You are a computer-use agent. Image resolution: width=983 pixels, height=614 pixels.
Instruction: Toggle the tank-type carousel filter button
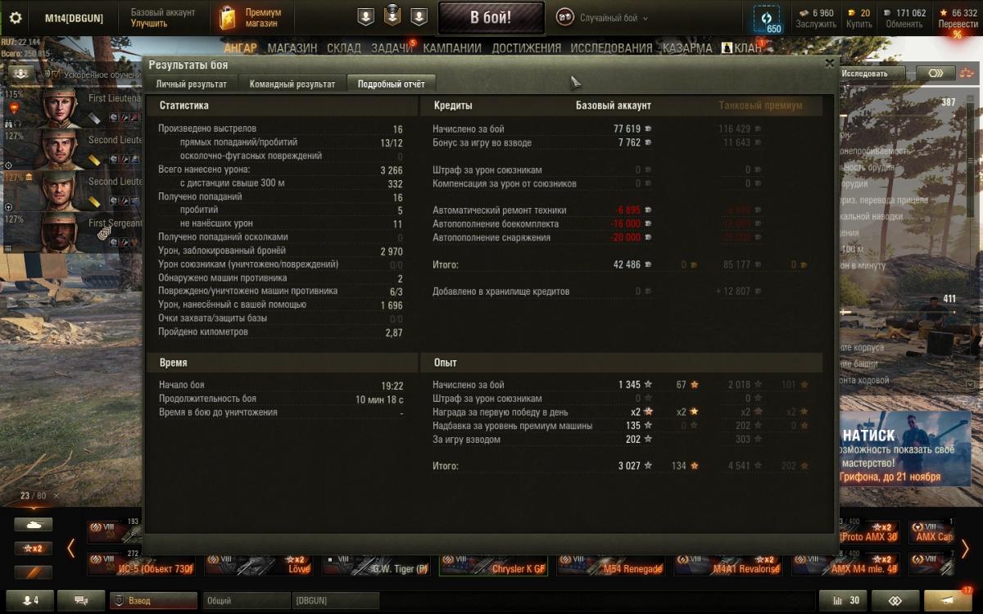click(33, 525)
